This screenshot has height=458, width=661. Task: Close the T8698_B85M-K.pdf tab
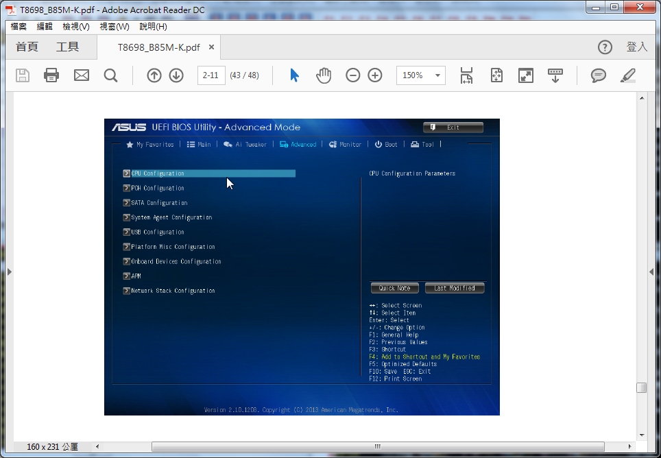(x=212, y=47)
